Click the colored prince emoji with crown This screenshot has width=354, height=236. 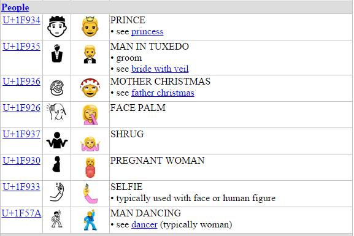pos(90,26)
